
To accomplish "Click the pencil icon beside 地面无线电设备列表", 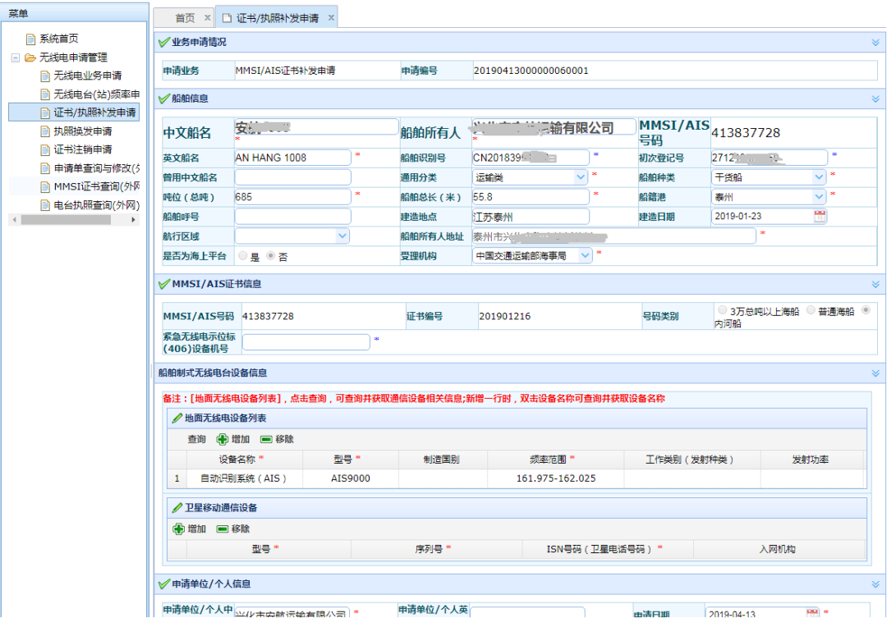I will (177, 418).
